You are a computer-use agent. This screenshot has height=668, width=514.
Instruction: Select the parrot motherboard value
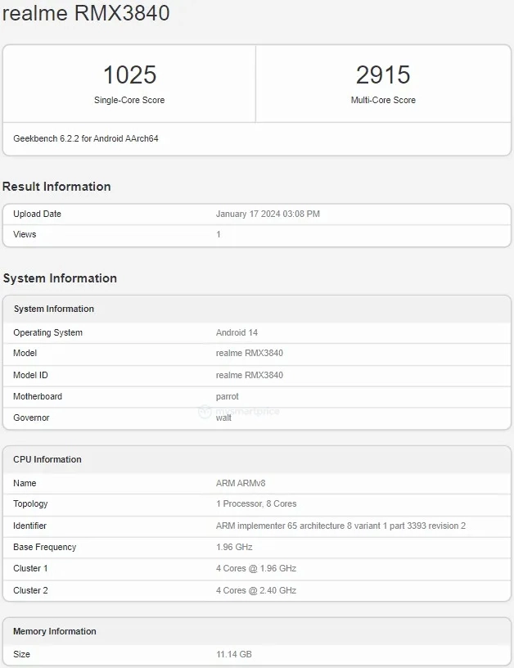pos(228,396)
